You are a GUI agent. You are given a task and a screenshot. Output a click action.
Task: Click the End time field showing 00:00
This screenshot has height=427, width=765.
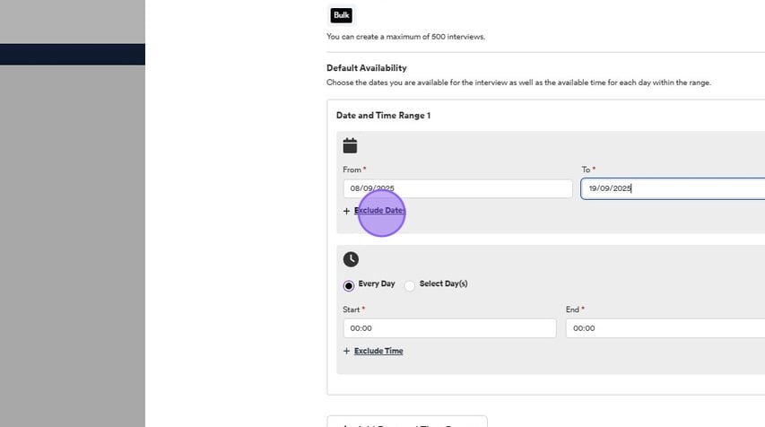coord(665,328)
